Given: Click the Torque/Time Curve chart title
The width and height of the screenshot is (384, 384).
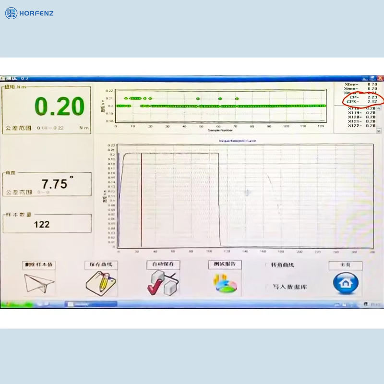Looking at the screenshot, I should tap(237, 141).
